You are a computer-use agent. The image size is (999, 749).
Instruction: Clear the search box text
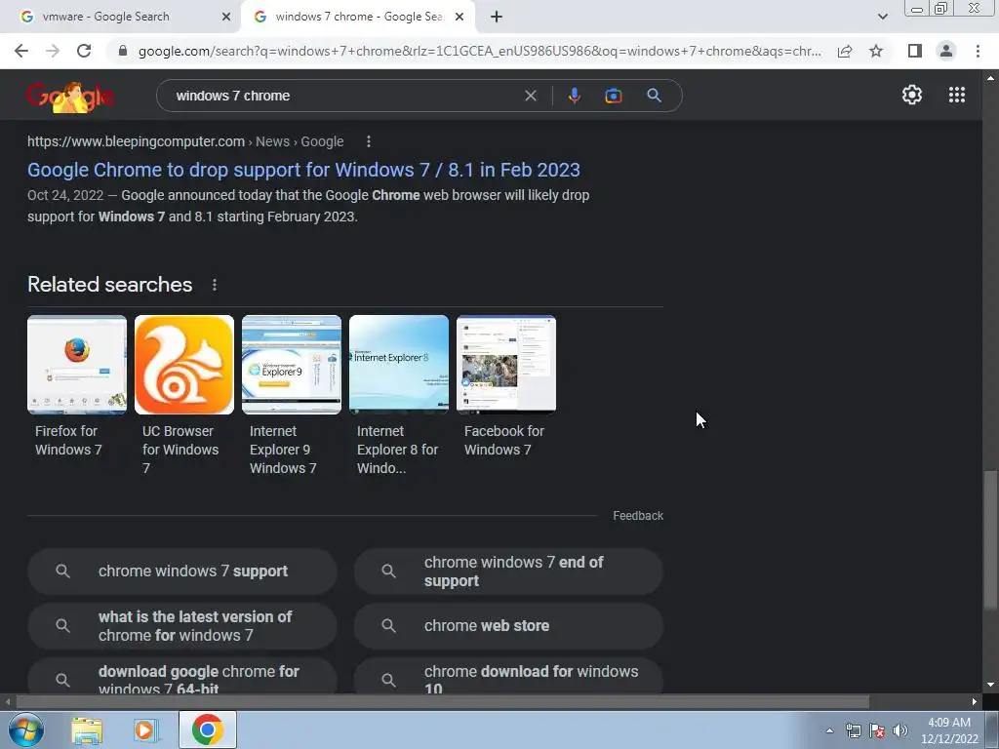point(530,96)
